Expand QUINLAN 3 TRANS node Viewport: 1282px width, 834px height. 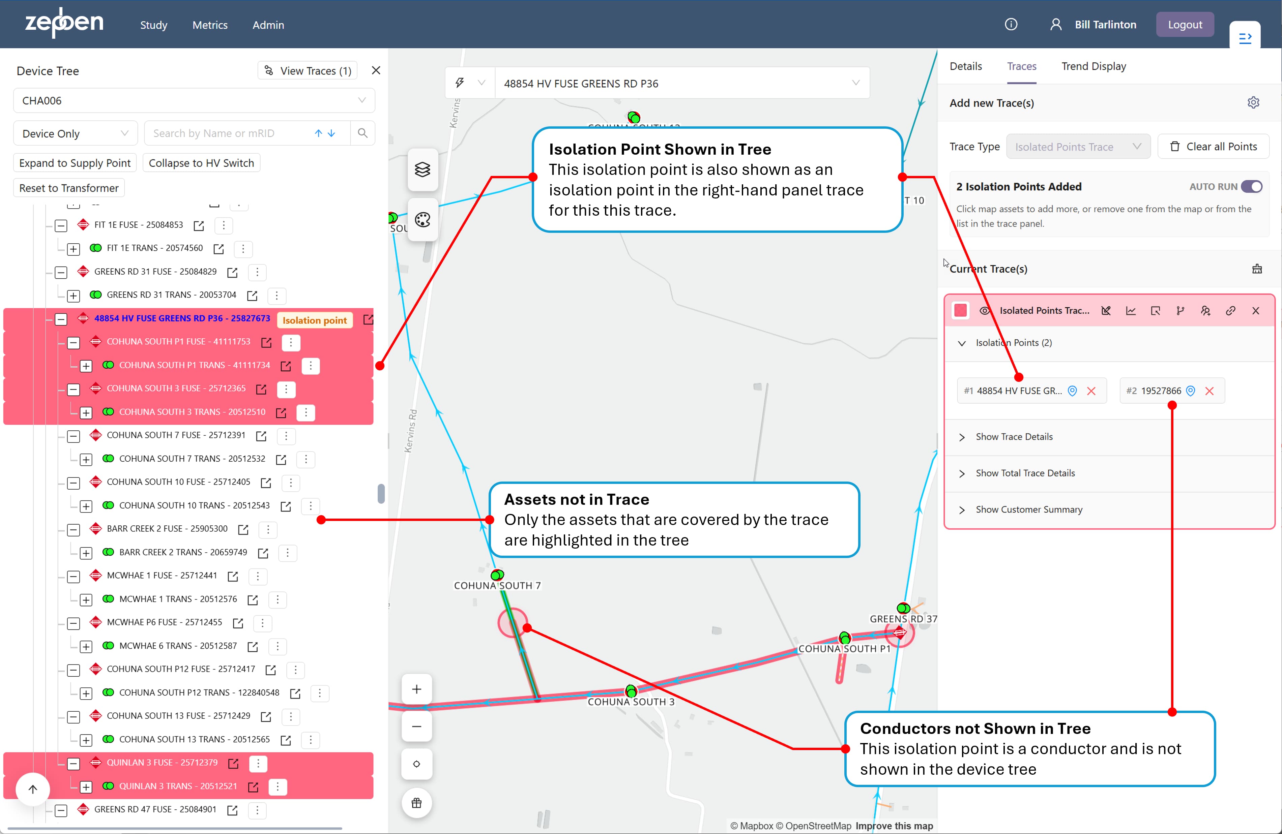tap(86, 787)
